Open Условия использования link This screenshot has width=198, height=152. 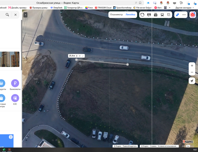point(167,146)
